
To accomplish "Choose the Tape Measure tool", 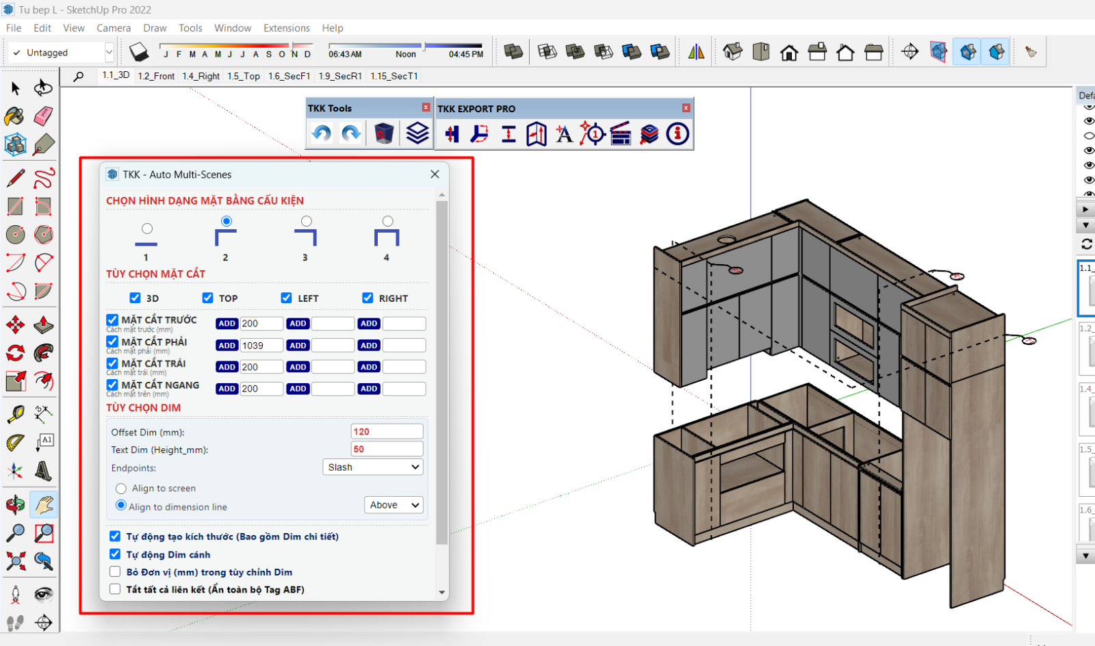I will coord(15,414).
